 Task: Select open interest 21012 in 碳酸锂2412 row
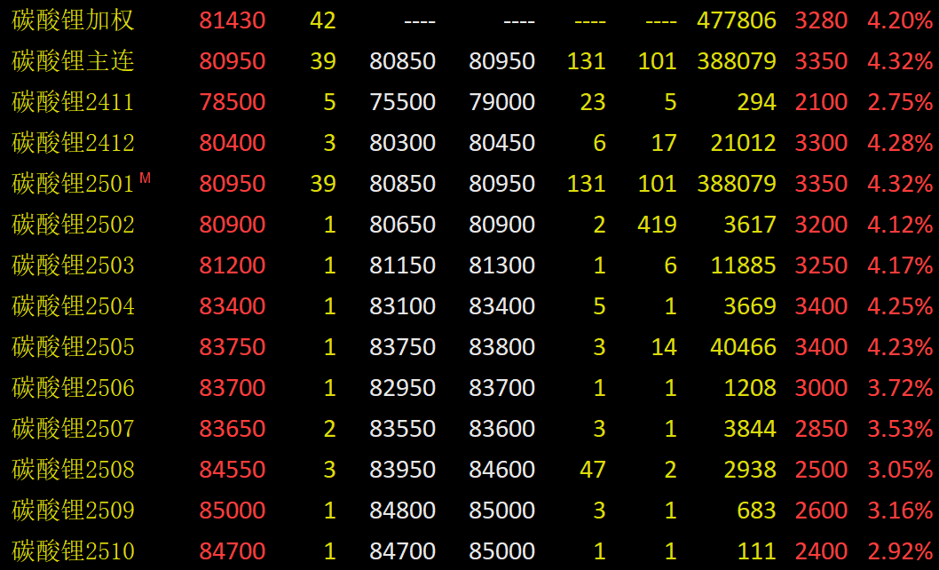(743, 143)
